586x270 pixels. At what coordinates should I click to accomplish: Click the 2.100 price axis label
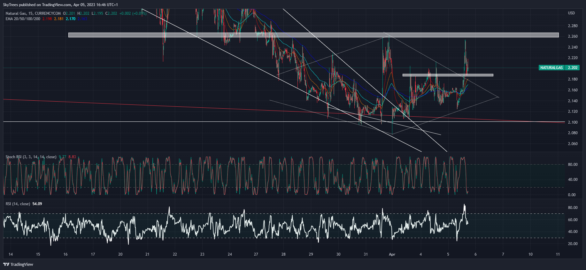point(573,122)
